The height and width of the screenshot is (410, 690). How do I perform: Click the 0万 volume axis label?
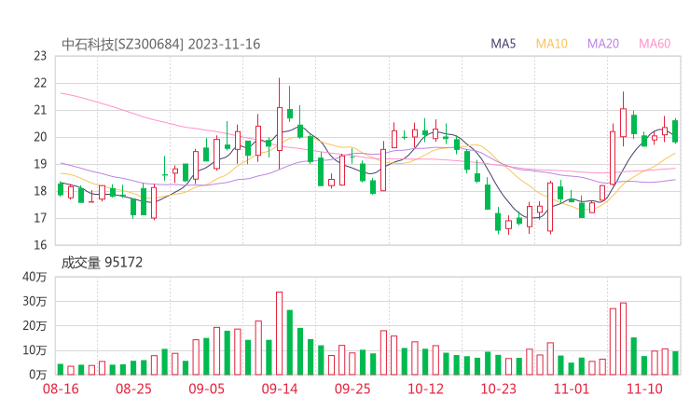(38, 375)
